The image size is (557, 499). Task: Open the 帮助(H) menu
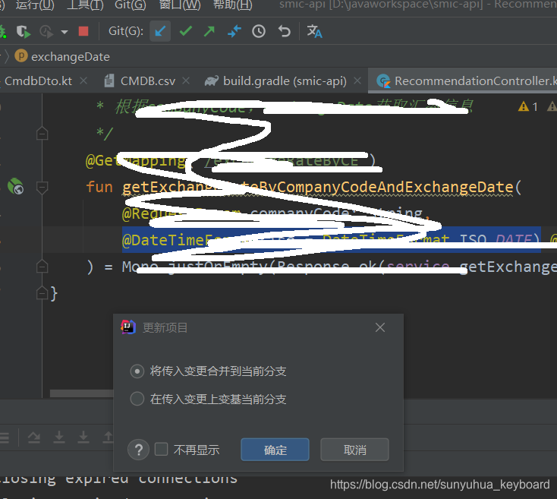click(x=233, y=5)
